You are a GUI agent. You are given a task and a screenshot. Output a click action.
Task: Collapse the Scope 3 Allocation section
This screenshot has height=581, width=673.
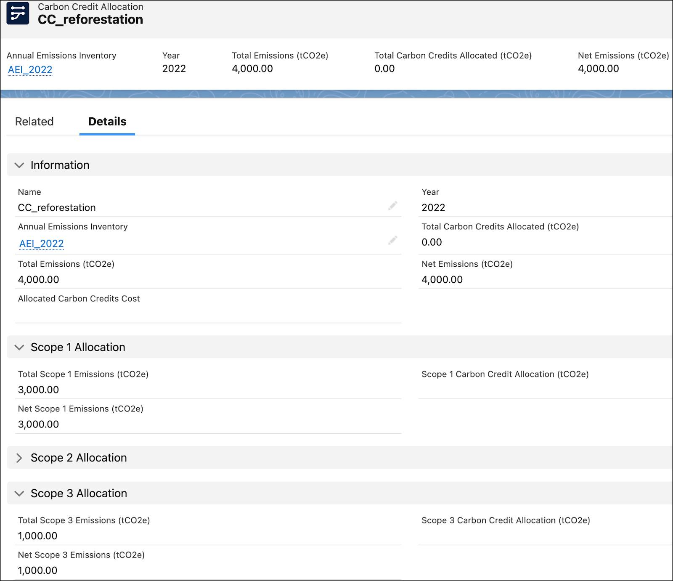(19, 493)
